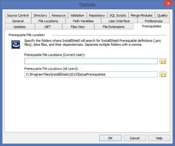
Task: Go to the Preferences tab
Action: (154, 21)
